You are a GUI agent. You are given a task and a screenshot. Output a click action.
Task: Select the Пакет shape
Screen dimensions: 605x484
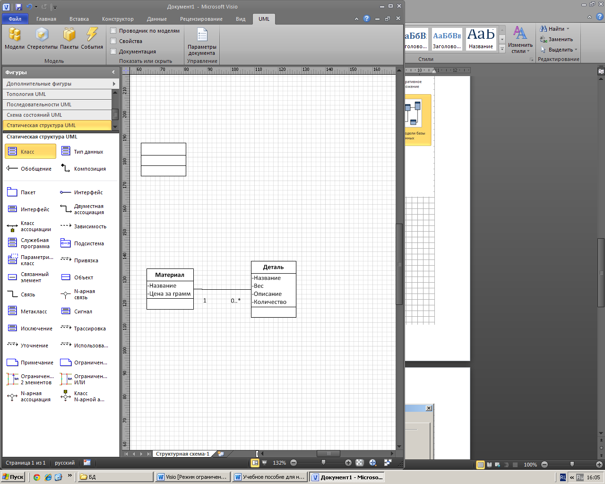pyautogui.click(x=22, y=192)
